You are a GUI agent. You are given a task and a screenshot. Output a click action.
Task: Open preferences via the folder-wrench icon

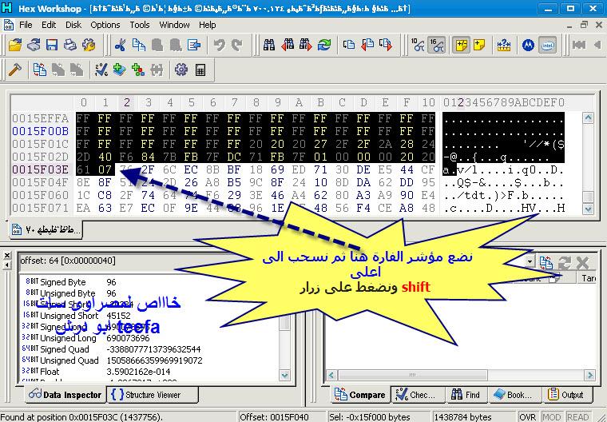(89, 45)
